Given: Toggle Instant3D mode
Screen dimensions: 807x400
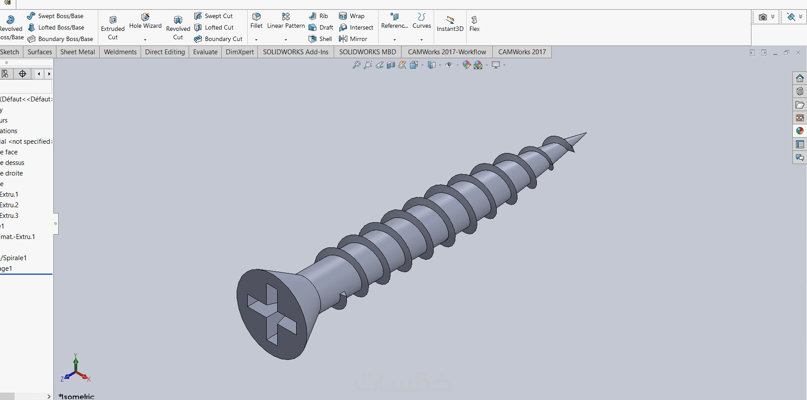Looking at the screenshot, I should (450, 23).
